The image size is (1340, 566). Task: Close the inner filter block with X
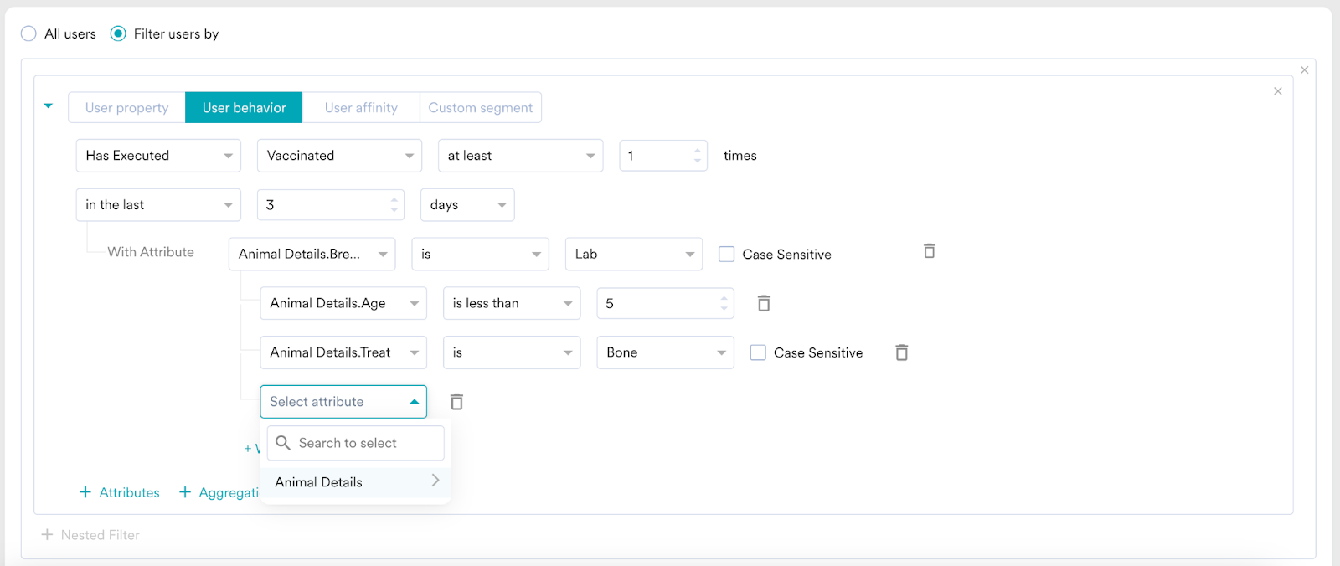[1277, 91]
